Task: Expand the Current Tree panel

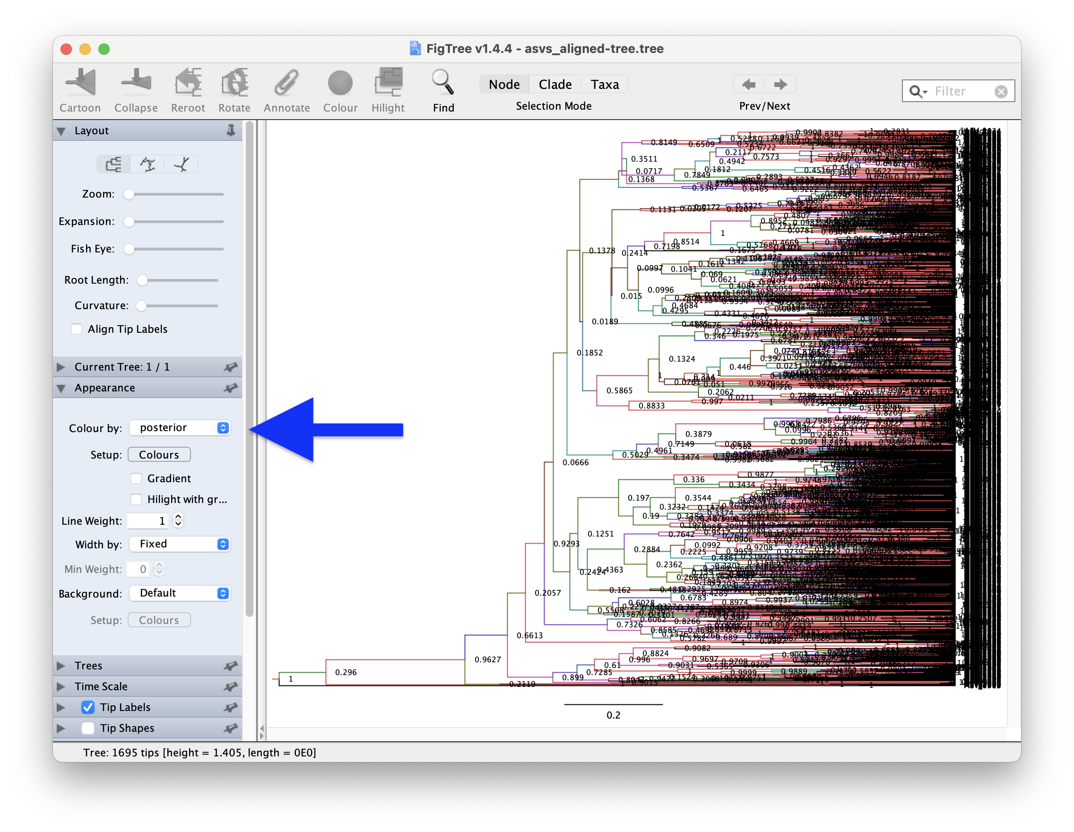Action: (61, 367)
